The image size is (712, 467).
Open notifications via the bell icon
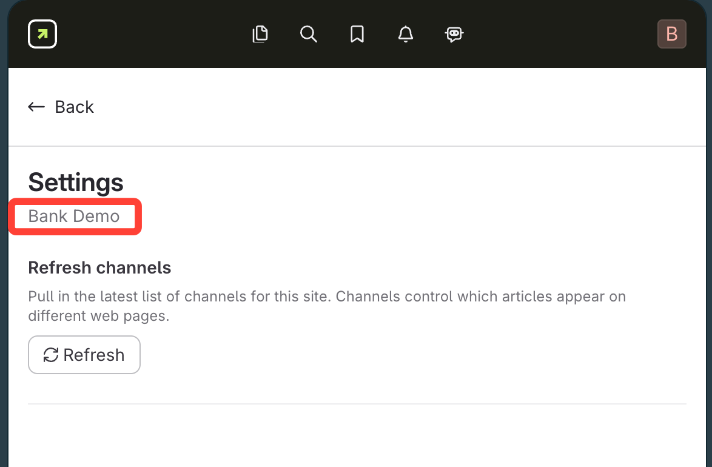click(406, 34)
